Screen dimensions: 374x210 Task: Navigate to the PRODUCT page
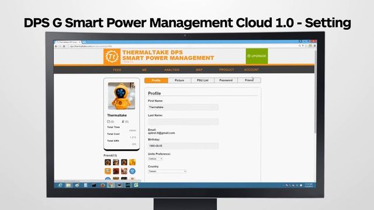(226, 70)
